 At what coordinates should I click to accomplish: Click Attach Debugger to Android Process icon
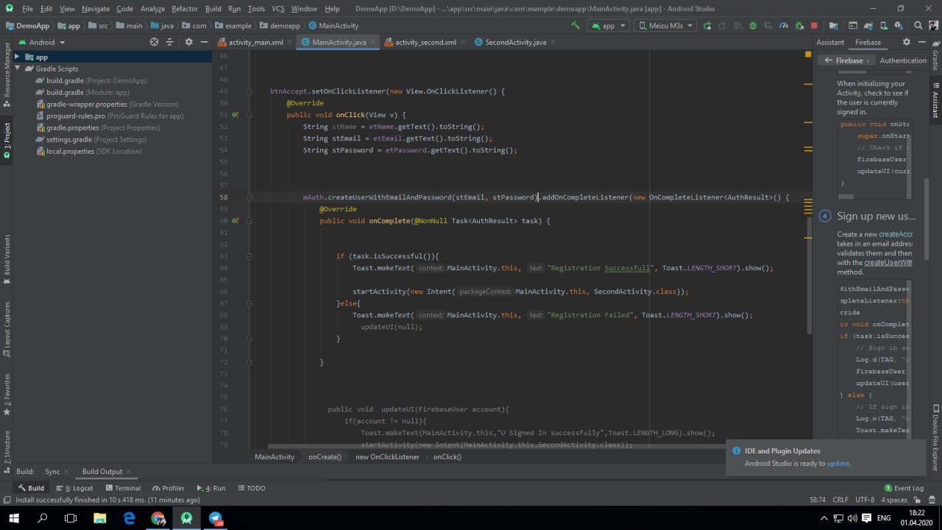799,26
